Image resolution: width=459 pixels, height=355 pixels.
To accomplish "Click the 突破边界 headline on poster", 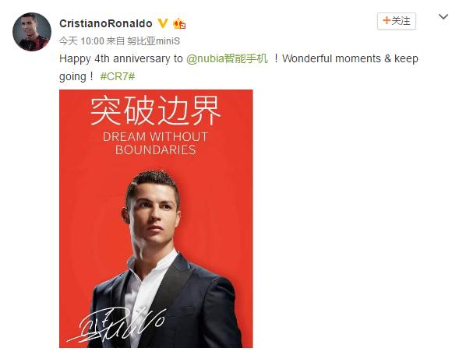I will click(x=155, y=111).
